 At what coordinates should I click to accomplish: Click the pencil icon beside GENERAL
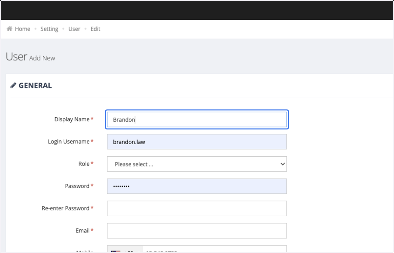(13, 86)
